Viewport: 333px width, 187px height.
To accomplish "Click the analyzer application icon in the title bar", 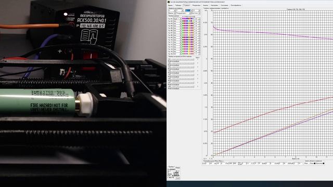I will click(x=169, y=2).
